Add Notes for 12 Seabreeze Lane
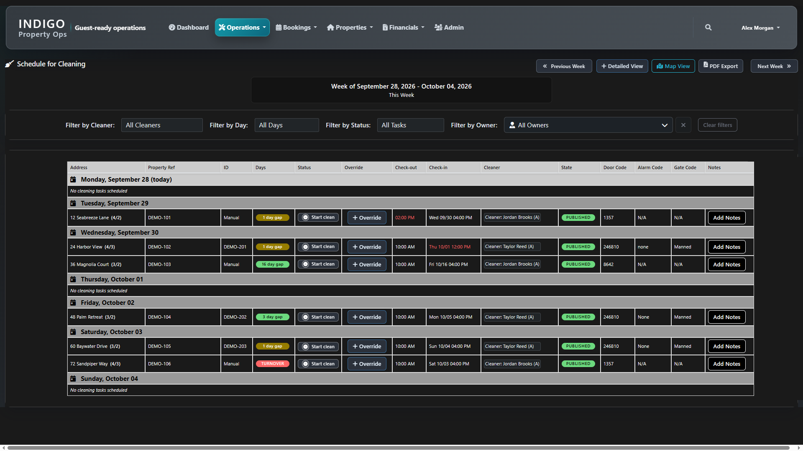This screenshot has height=451, width=803. click(726, 218)
